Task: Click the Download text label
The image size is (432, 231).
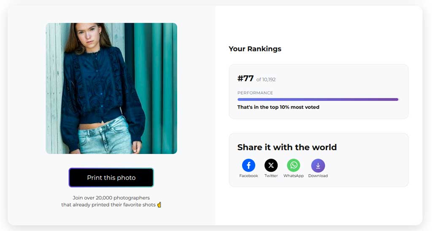Action: pos(318,176)
